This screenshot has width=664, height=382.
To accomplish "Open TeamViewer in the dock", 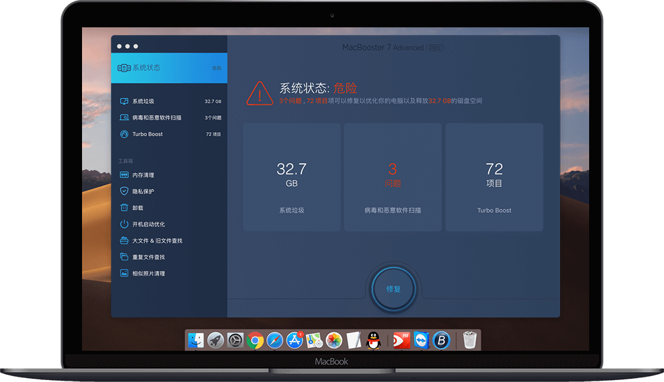I will point(421,340).
